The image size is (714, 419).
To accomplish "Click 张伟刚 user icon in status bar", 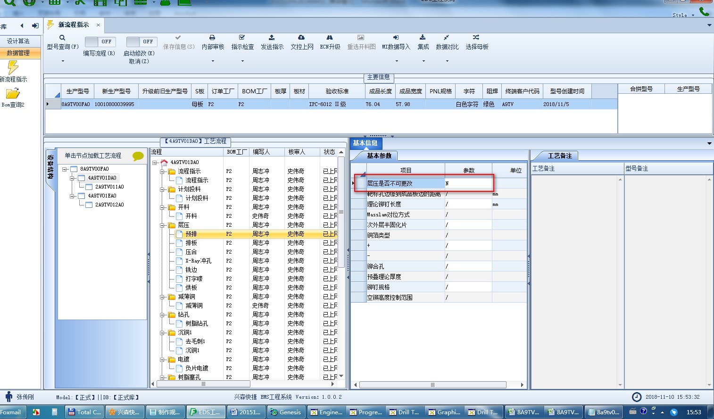I will pyautogui.click(x=8, y=397).
